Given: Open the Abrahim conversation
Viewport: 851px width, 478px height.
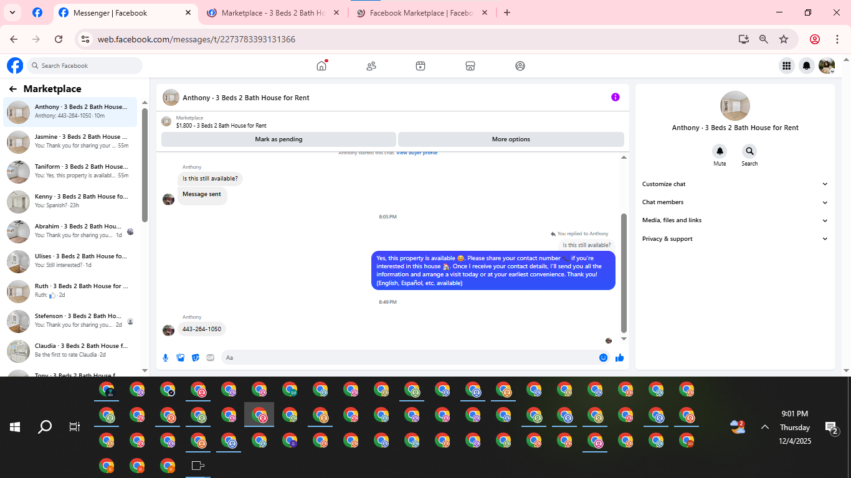Looking at the screenshot, I should [70, 232].
